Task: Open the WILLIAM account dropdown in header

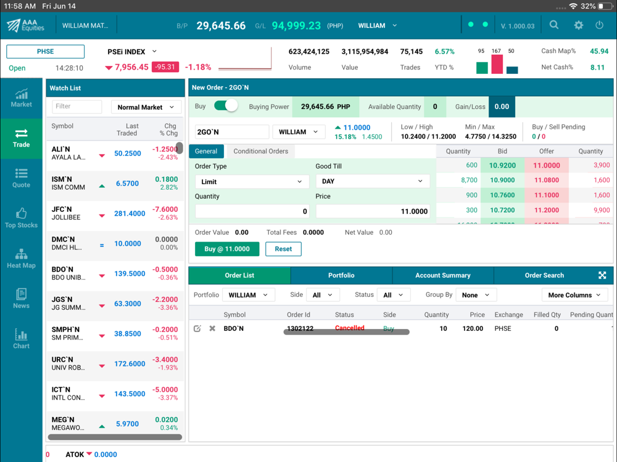Action: 377,25
